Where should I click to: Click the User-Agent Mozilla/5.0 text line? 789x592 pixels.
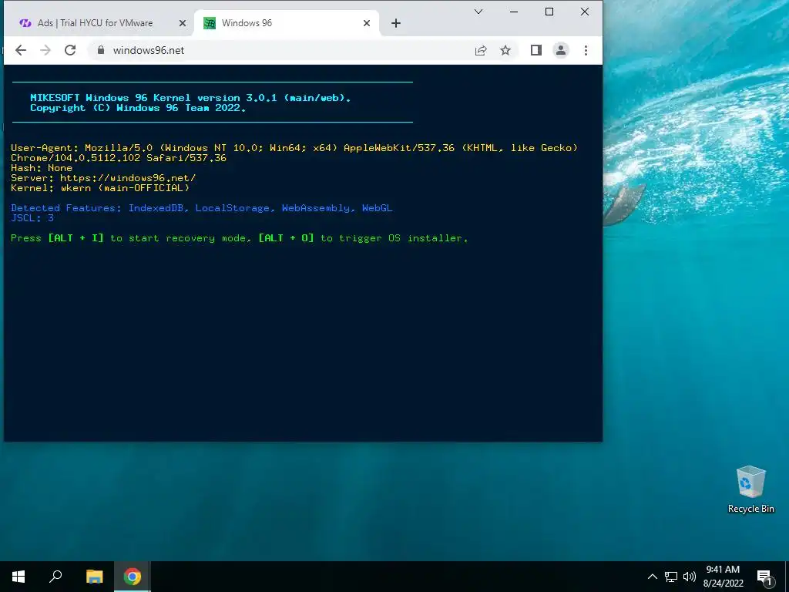click(x=294, y=147)
